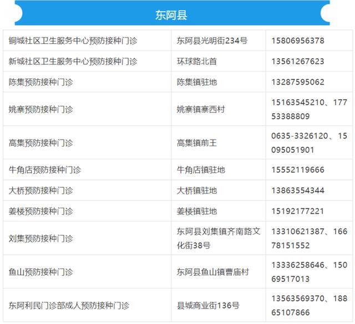Select 刘集预防接种门诊 clinic name
The height and width of the screenshot is (324, 355).
click(40, 238)
